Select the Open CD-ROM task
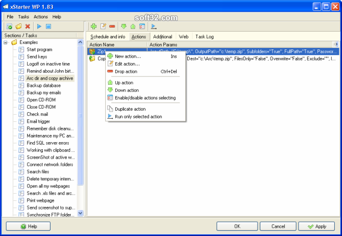 click(x=41, y=100)
